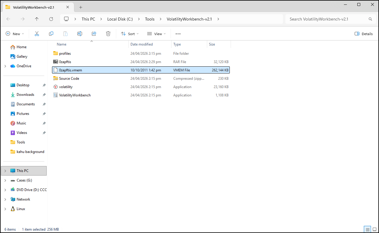
Task: Open the New dropdown menu
Action: (15, 34)
